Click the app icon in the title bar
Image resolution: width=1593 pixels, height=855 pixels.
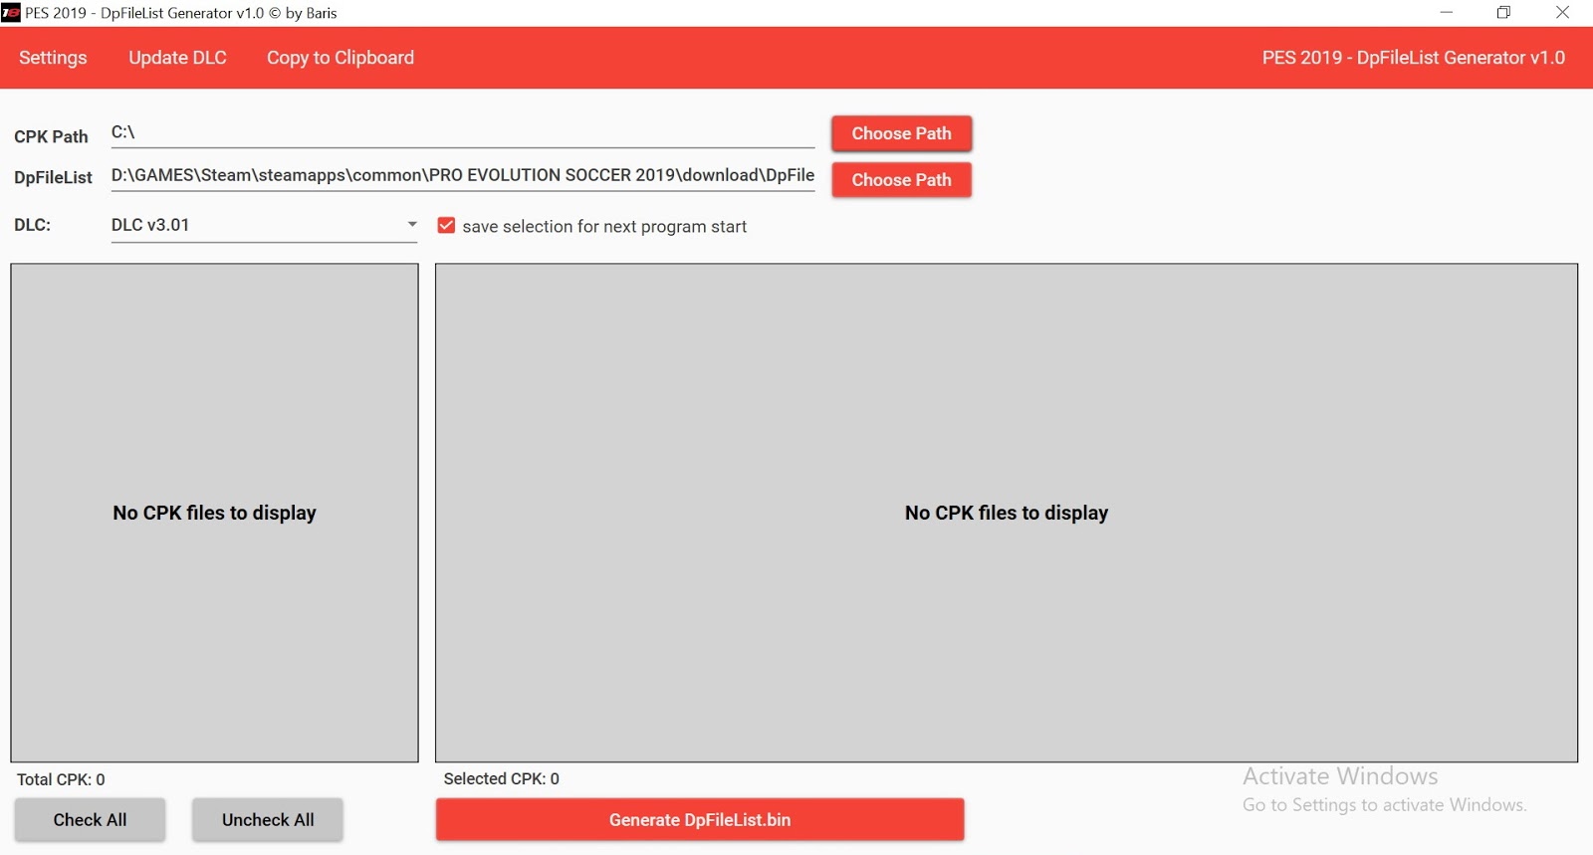click(x=11, y=13)
